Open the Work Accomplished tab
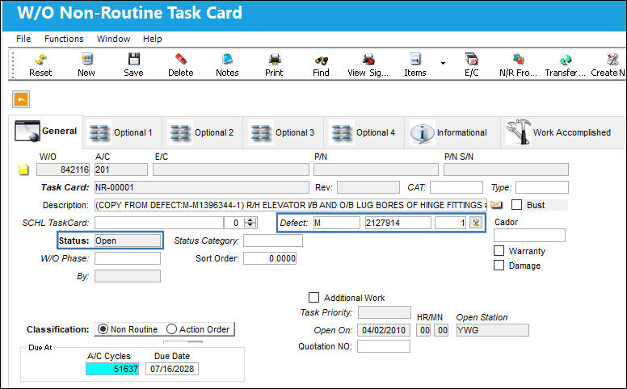Viewport: 627px width, 389px height. pyautogui.click(x=562, y=132)
